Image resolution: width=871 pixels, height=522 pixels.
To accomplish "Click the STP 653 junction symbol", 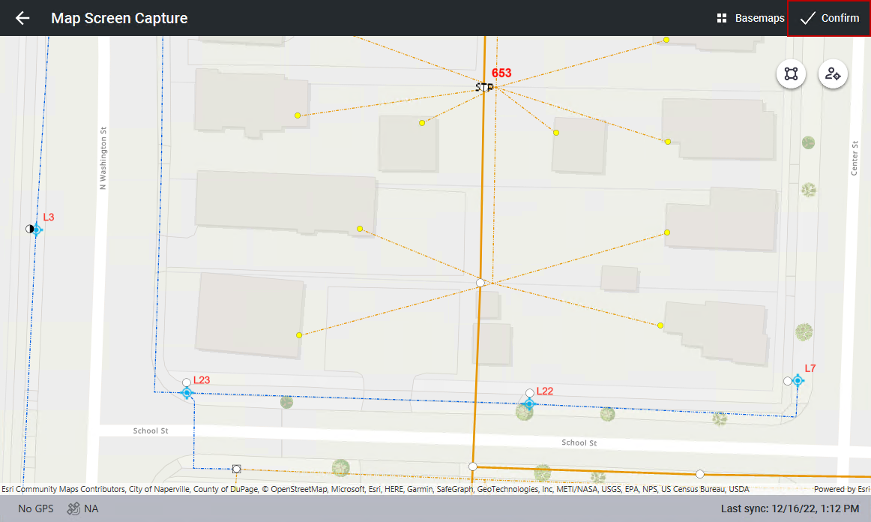I will (x=485, y=88).
